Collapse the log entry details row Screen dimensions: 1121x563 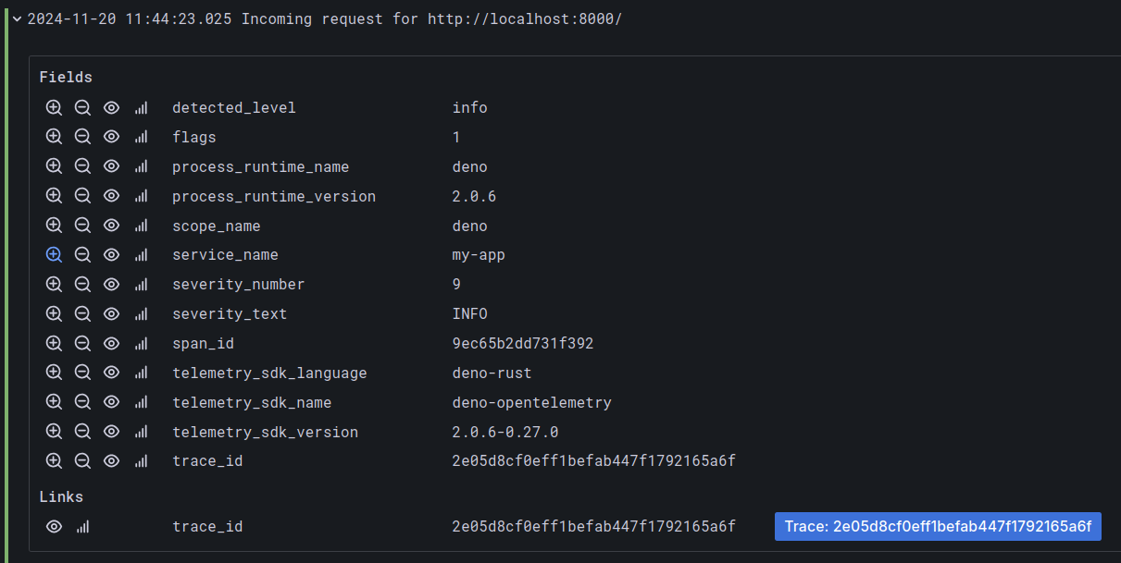(17, 18)
